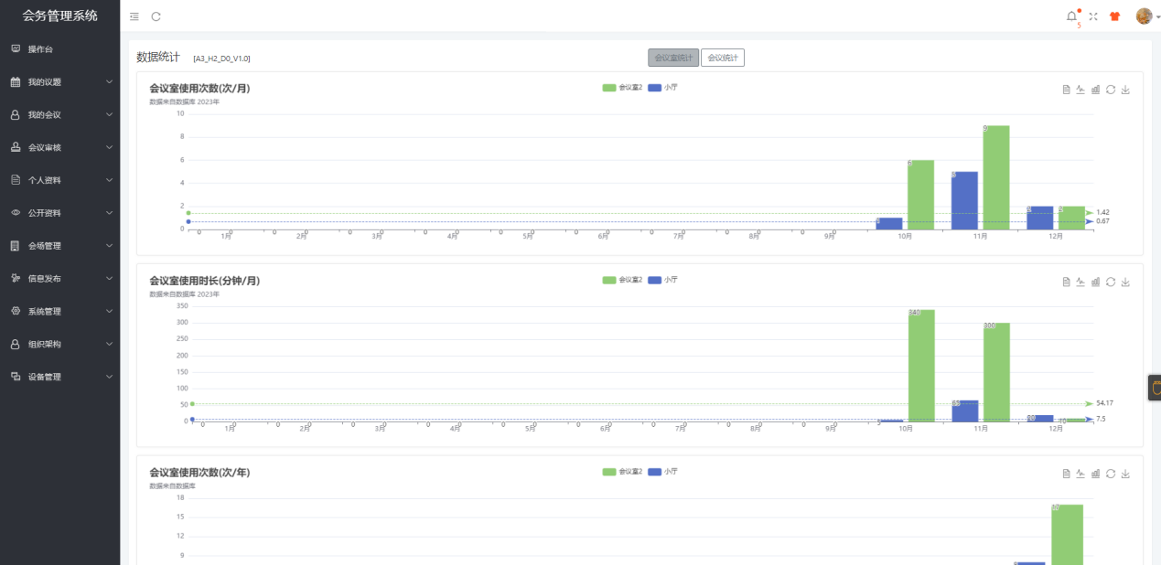
Task: Toggle 小厅 series in the usage duration chart
Action: click(x=662, y=280)
